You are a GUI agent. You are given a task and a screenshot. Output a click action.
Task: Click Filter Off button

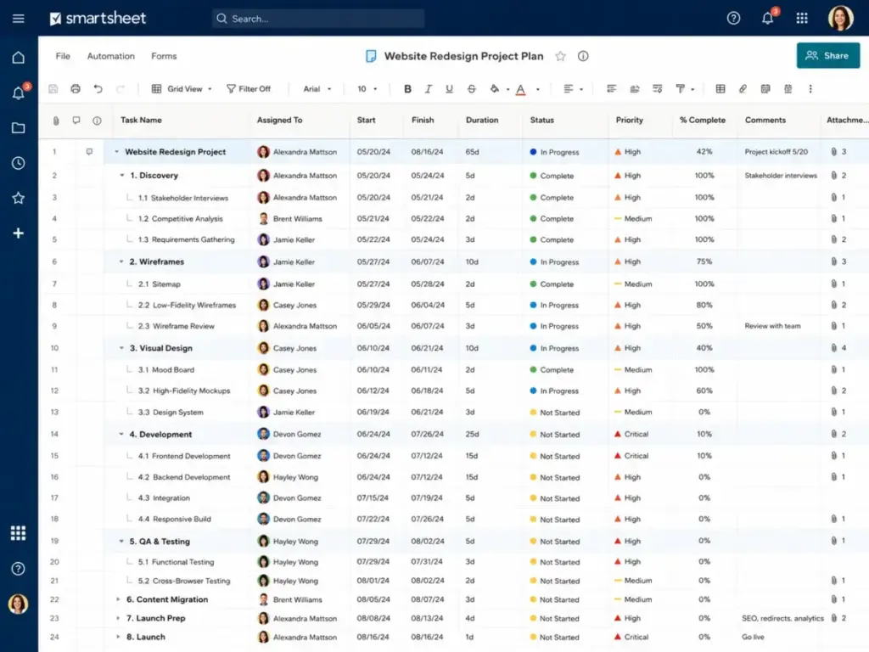click(x=249, y=88)
